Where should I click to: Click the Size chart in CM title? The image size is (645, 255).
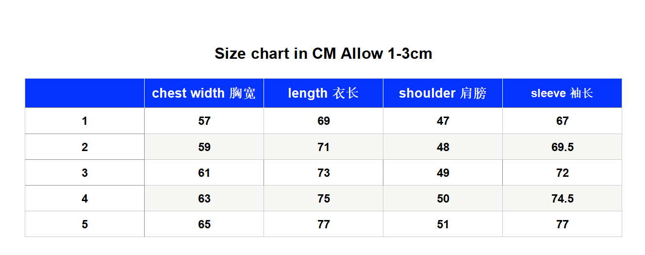(x=323, y=53)
